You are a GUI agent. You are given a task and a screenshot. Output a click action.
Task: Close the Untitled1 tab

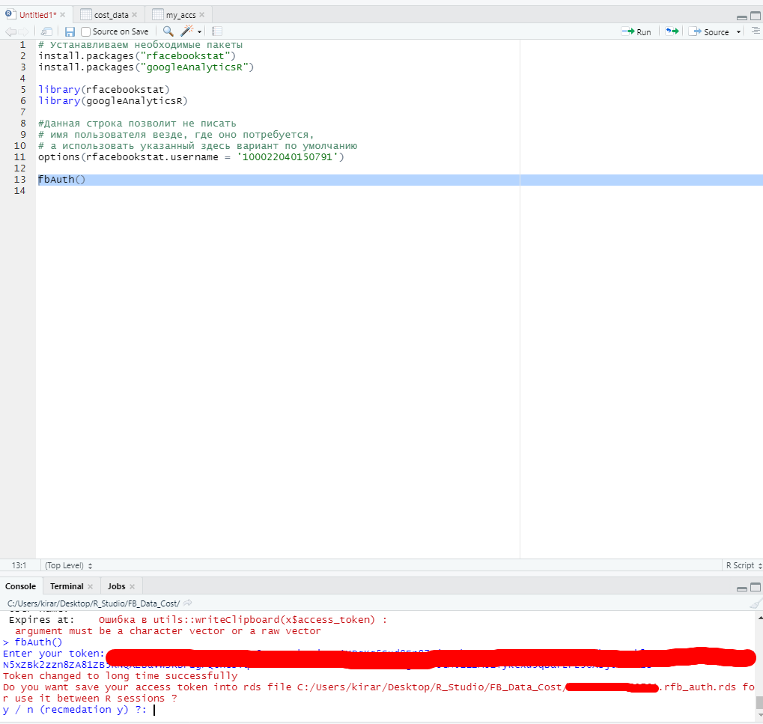click(x=62, y=15)
